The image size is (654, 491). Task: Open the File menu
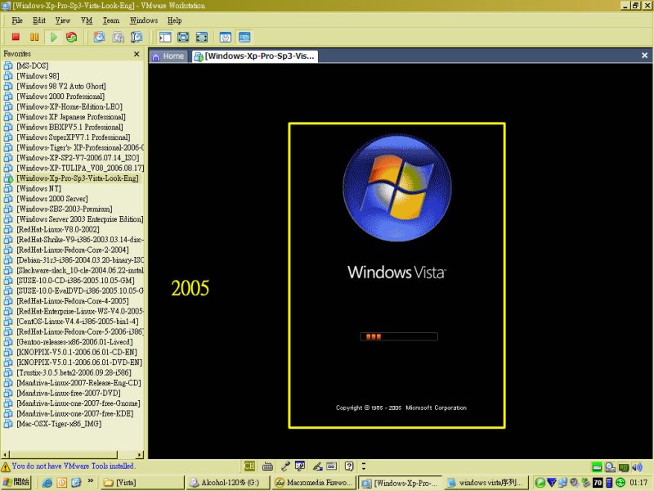pyautogui.click(x=17, y=20)
